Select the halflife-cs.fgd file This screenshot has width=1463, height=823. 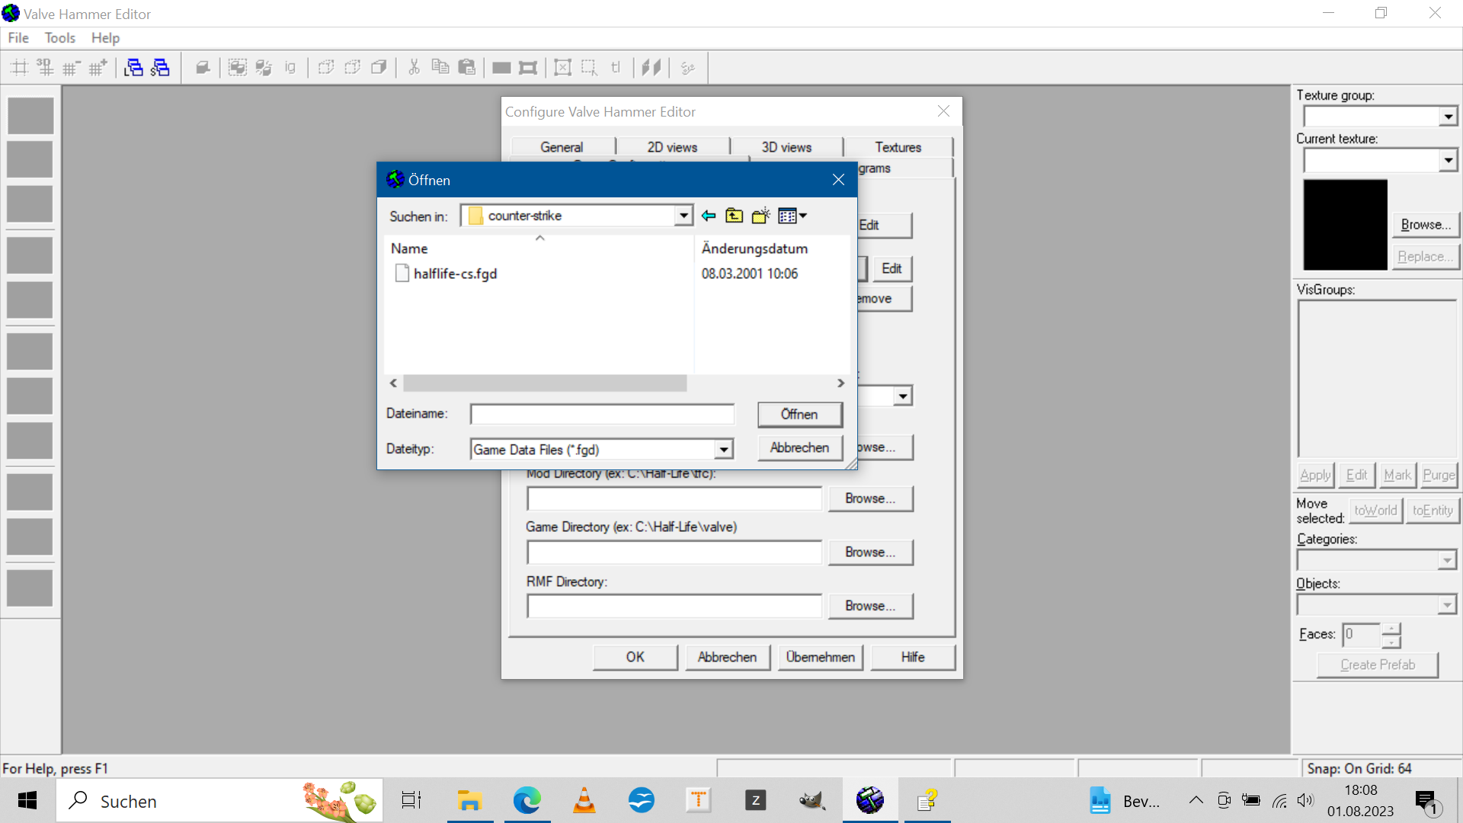tap(455, 274)
